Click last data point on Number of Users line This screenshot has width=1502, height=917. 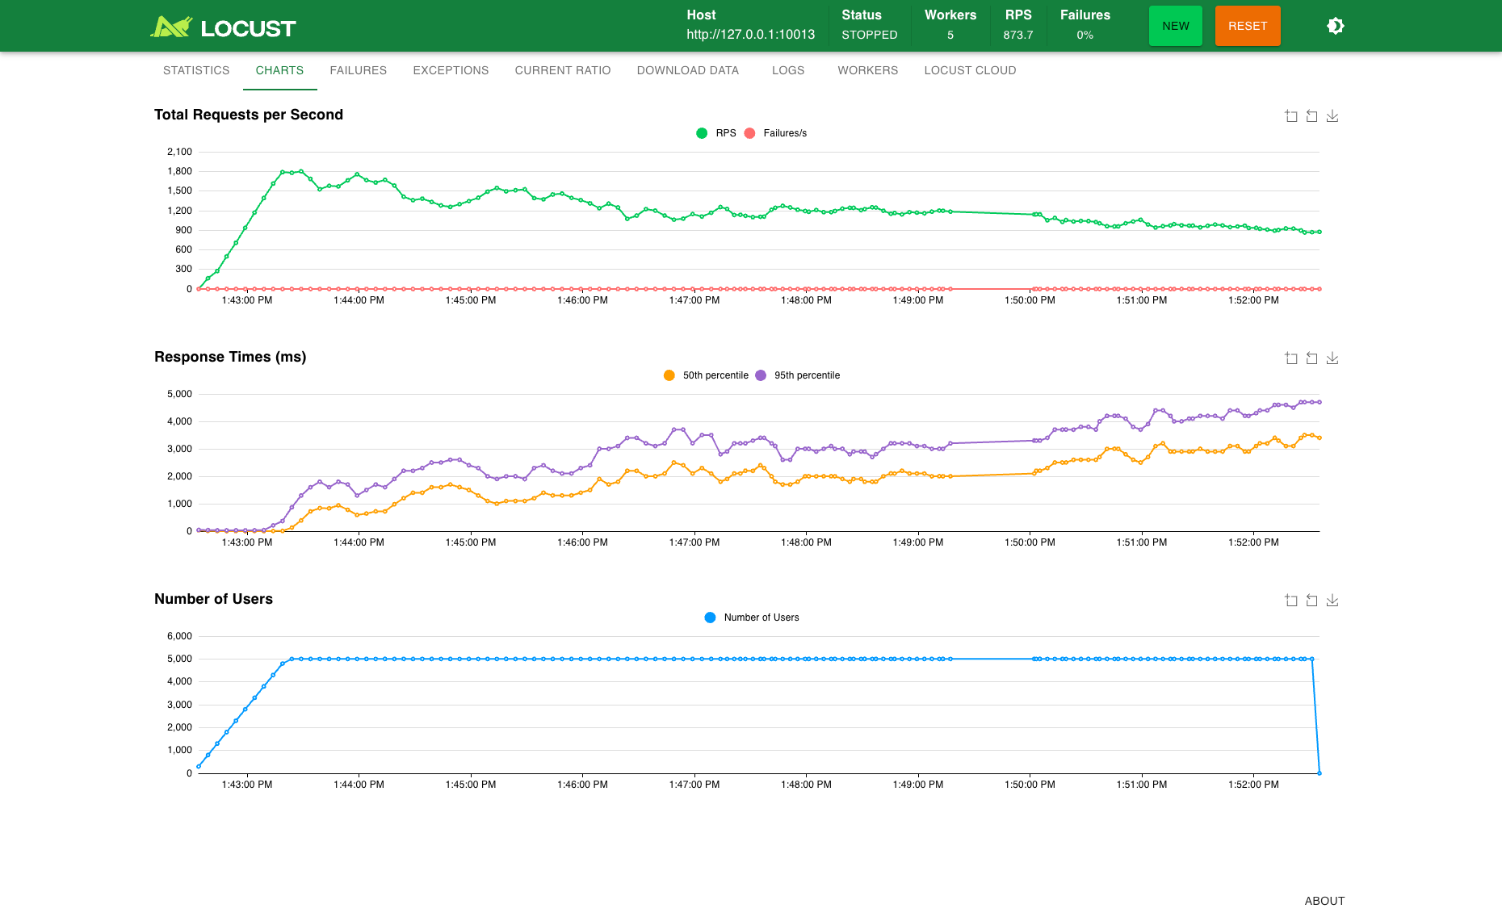pyautogui.click(x=1319, y=773)
